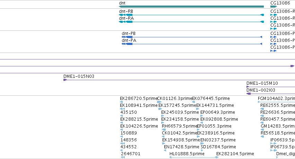Select the CK01126.3prime EST arrow

[159, 102]
